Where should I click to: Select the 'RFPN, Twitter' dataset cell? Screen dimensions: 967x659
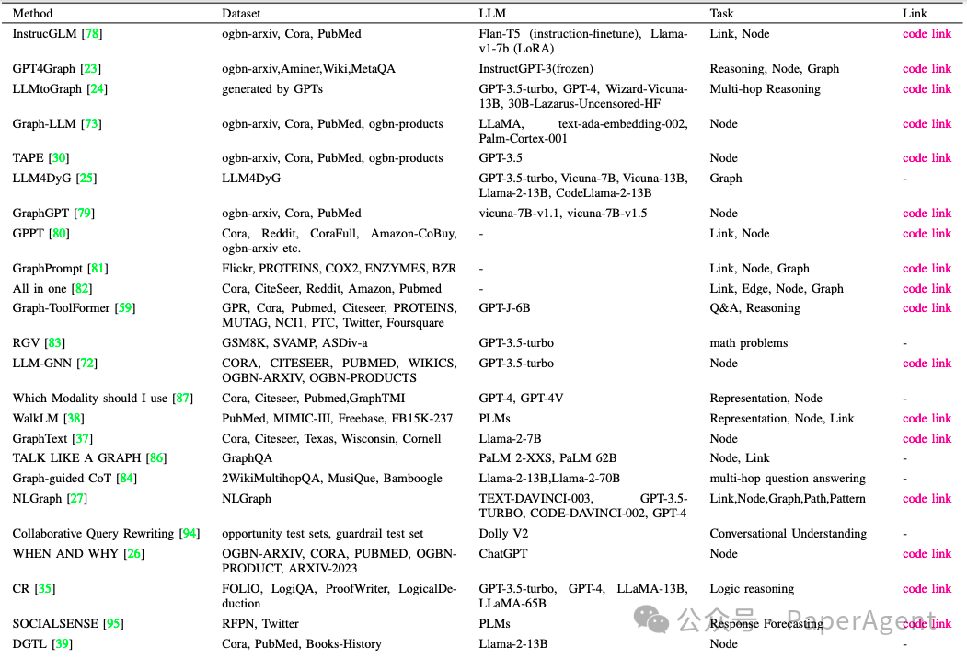260,623
